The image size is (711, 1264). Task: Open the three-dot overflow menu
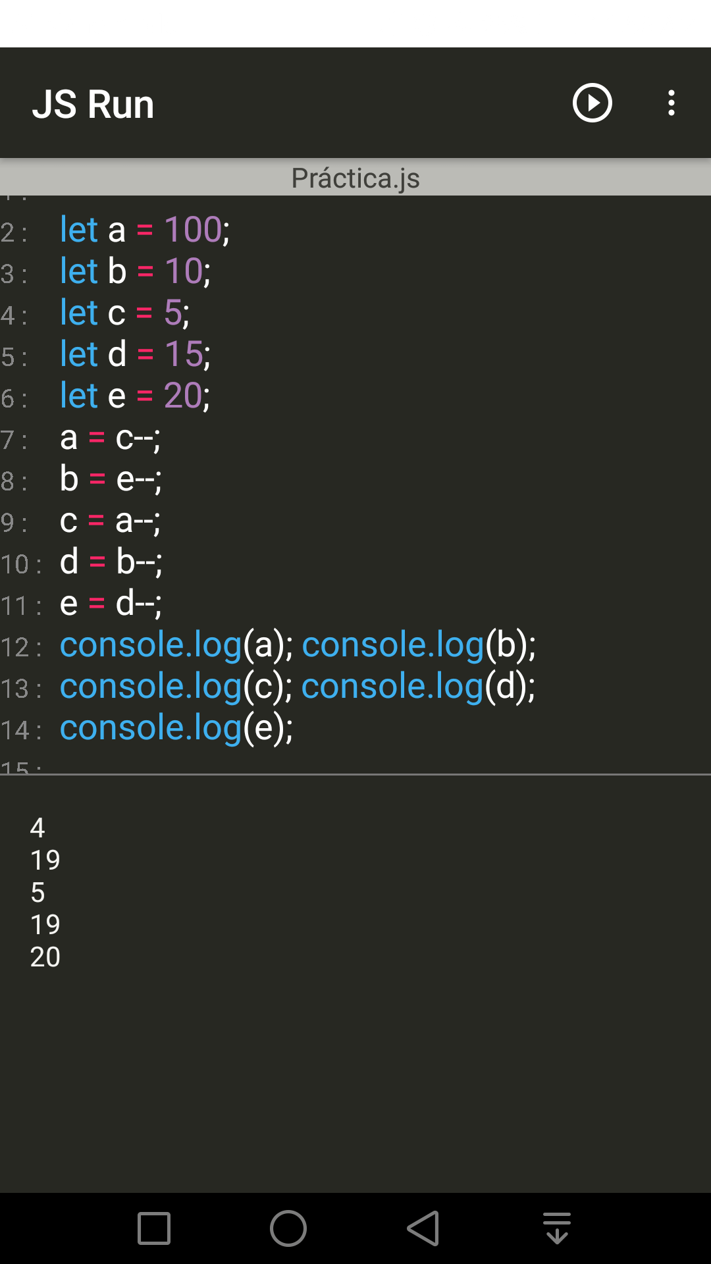point(671,103)
